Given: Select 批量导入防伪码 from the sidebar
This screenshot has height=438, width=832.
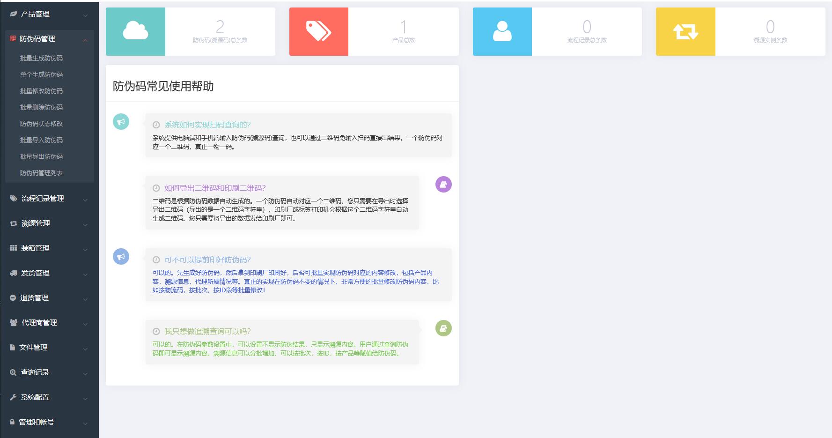Looking at the screenshot, I should pos(41,140).
